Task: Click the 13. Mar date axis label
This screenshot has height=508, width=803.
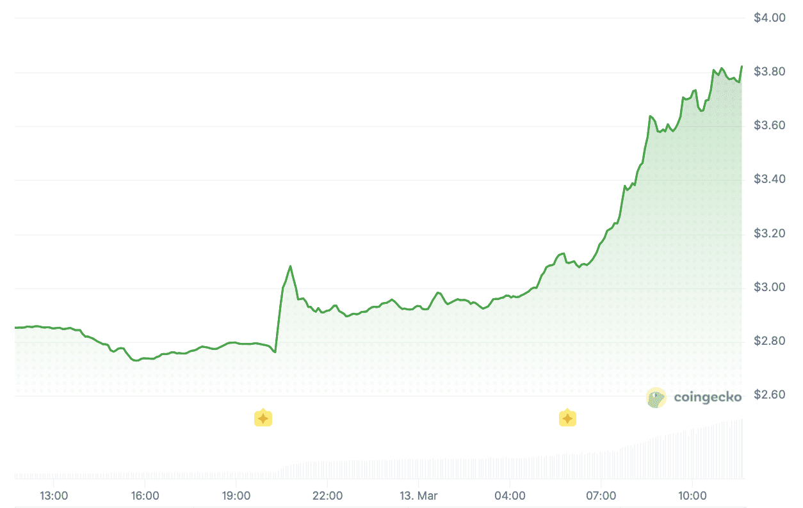Action: click(x=419, y=496)
